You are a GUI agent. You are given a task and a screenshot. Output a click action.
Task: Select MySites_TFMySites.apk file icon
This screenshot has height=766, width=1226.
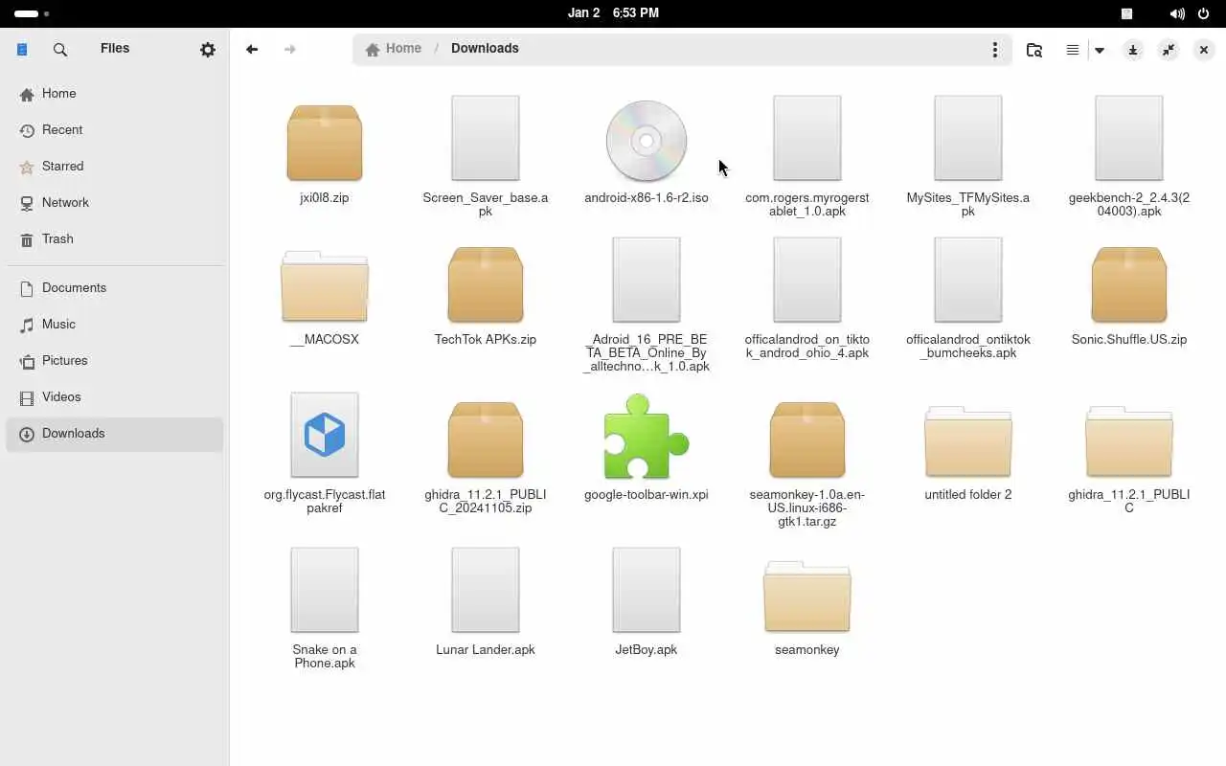coord(968,138)
